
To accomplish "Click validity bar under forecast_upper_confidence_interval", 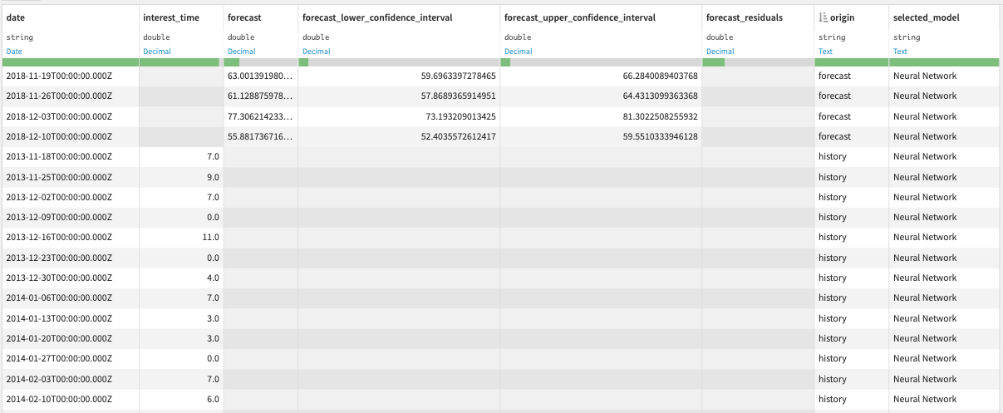I will click(601, 62).
